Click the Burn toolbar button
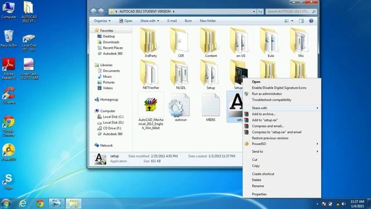371x209 pixels. tap(188, 21)
